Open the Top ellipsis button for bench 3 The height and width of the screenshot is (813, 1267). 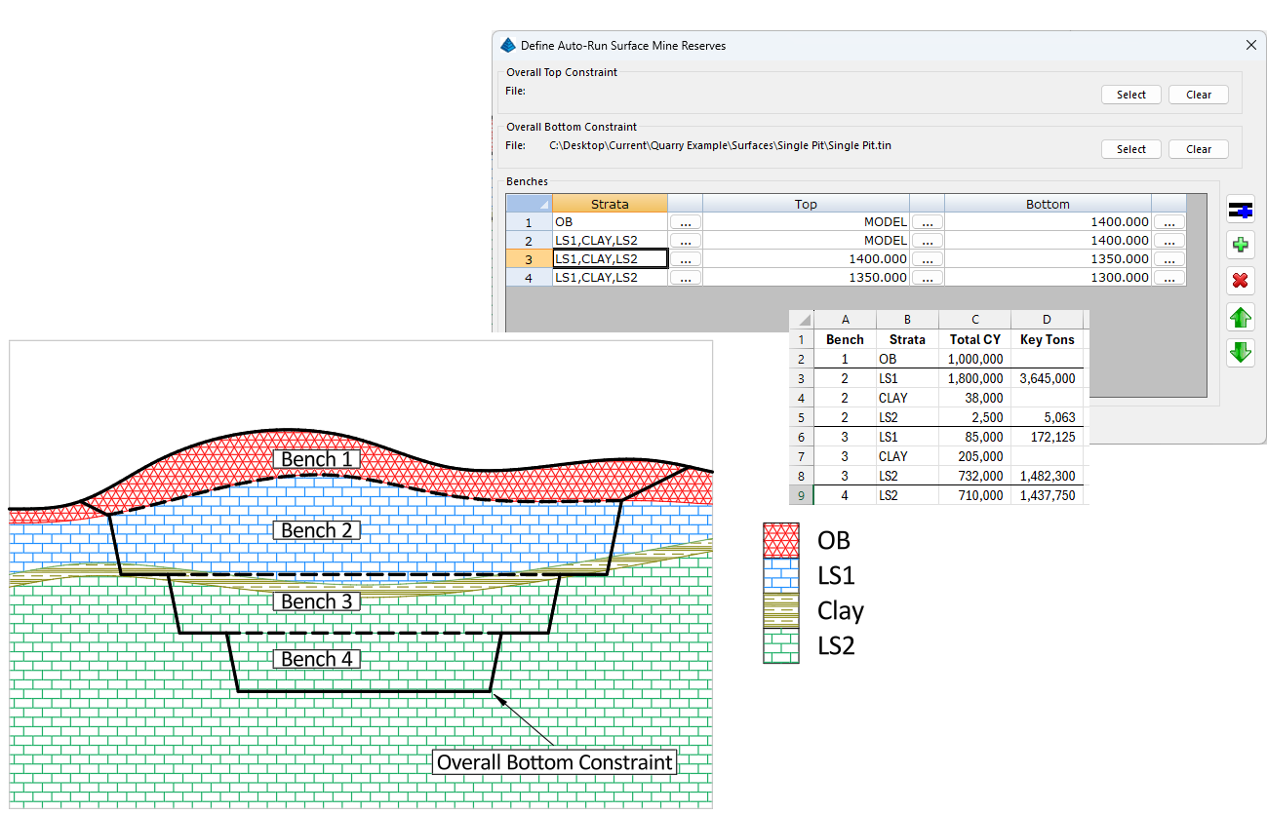tap(927, 258)
